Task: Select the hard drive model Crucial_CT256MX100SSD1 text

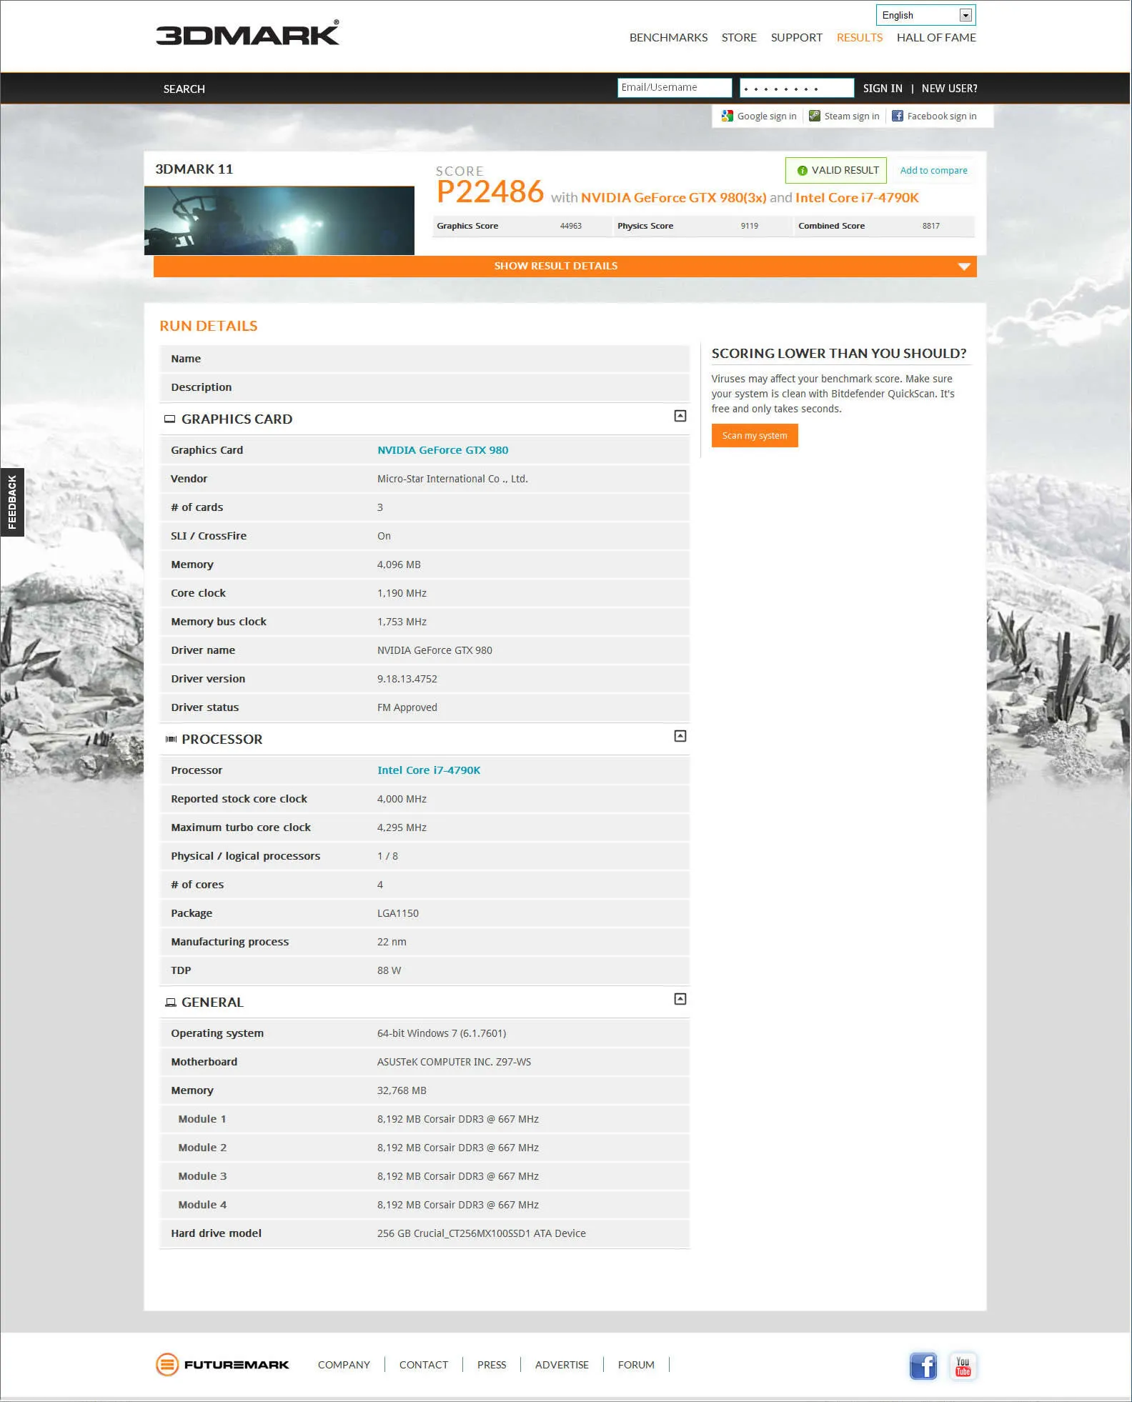Action: tap(482, 1233)
